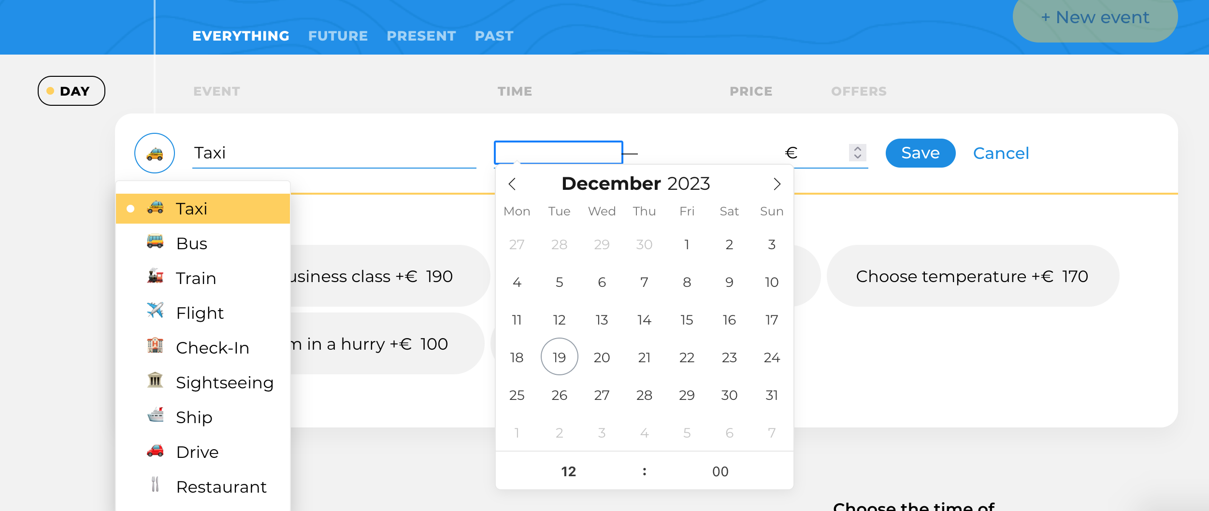Viewport: 1209px width, 511px height.
Task: Adjust the euro price stepper arrows
Action: pos(857,153)
